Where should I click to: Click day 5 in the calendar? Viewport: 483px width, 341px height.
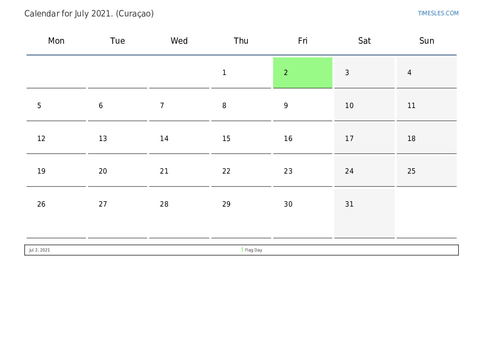click(56, 106)
